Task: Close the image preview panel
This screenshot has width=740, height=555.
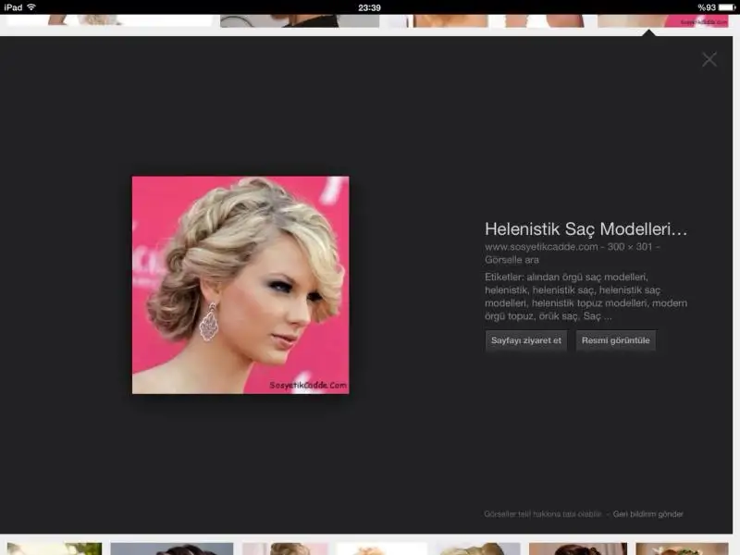Action: 709,59
